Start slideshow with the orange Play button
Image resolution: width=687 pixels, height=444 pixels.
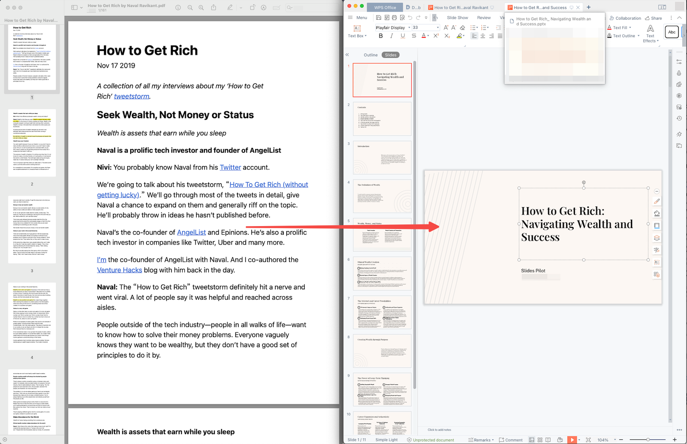(x=572, y=439)
